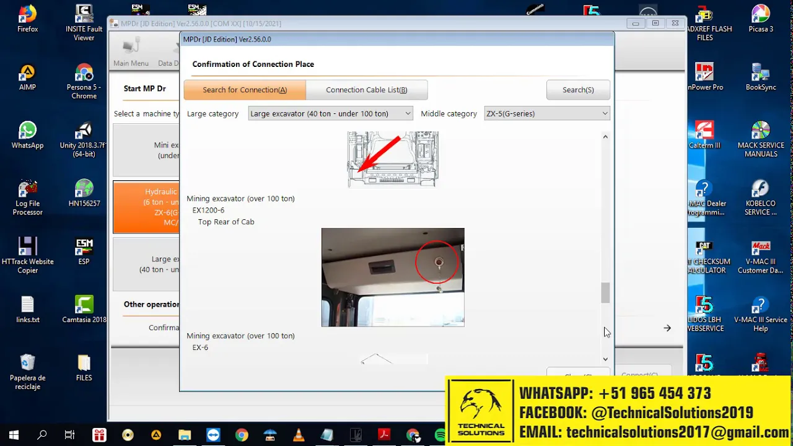
Task: Click scroll down arrow of connection list
Action: click(x=605, y=359)
